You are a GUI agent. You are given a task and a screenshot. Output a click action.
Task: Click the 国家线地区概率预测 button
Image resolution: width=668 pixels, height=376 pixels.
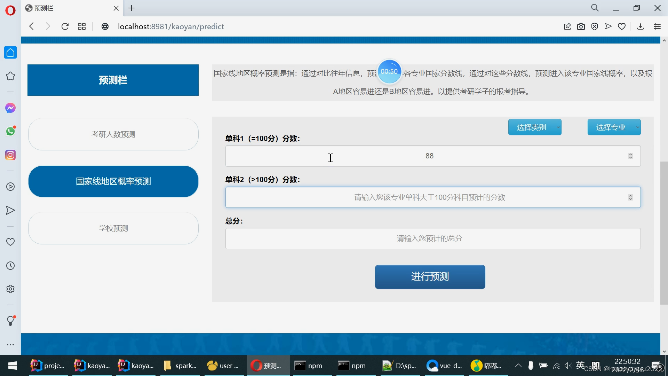[113, 181]
